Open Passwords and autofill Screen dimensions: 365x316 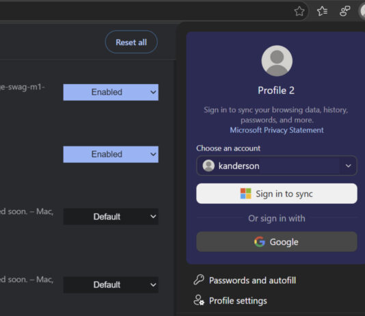coord(245,280)
